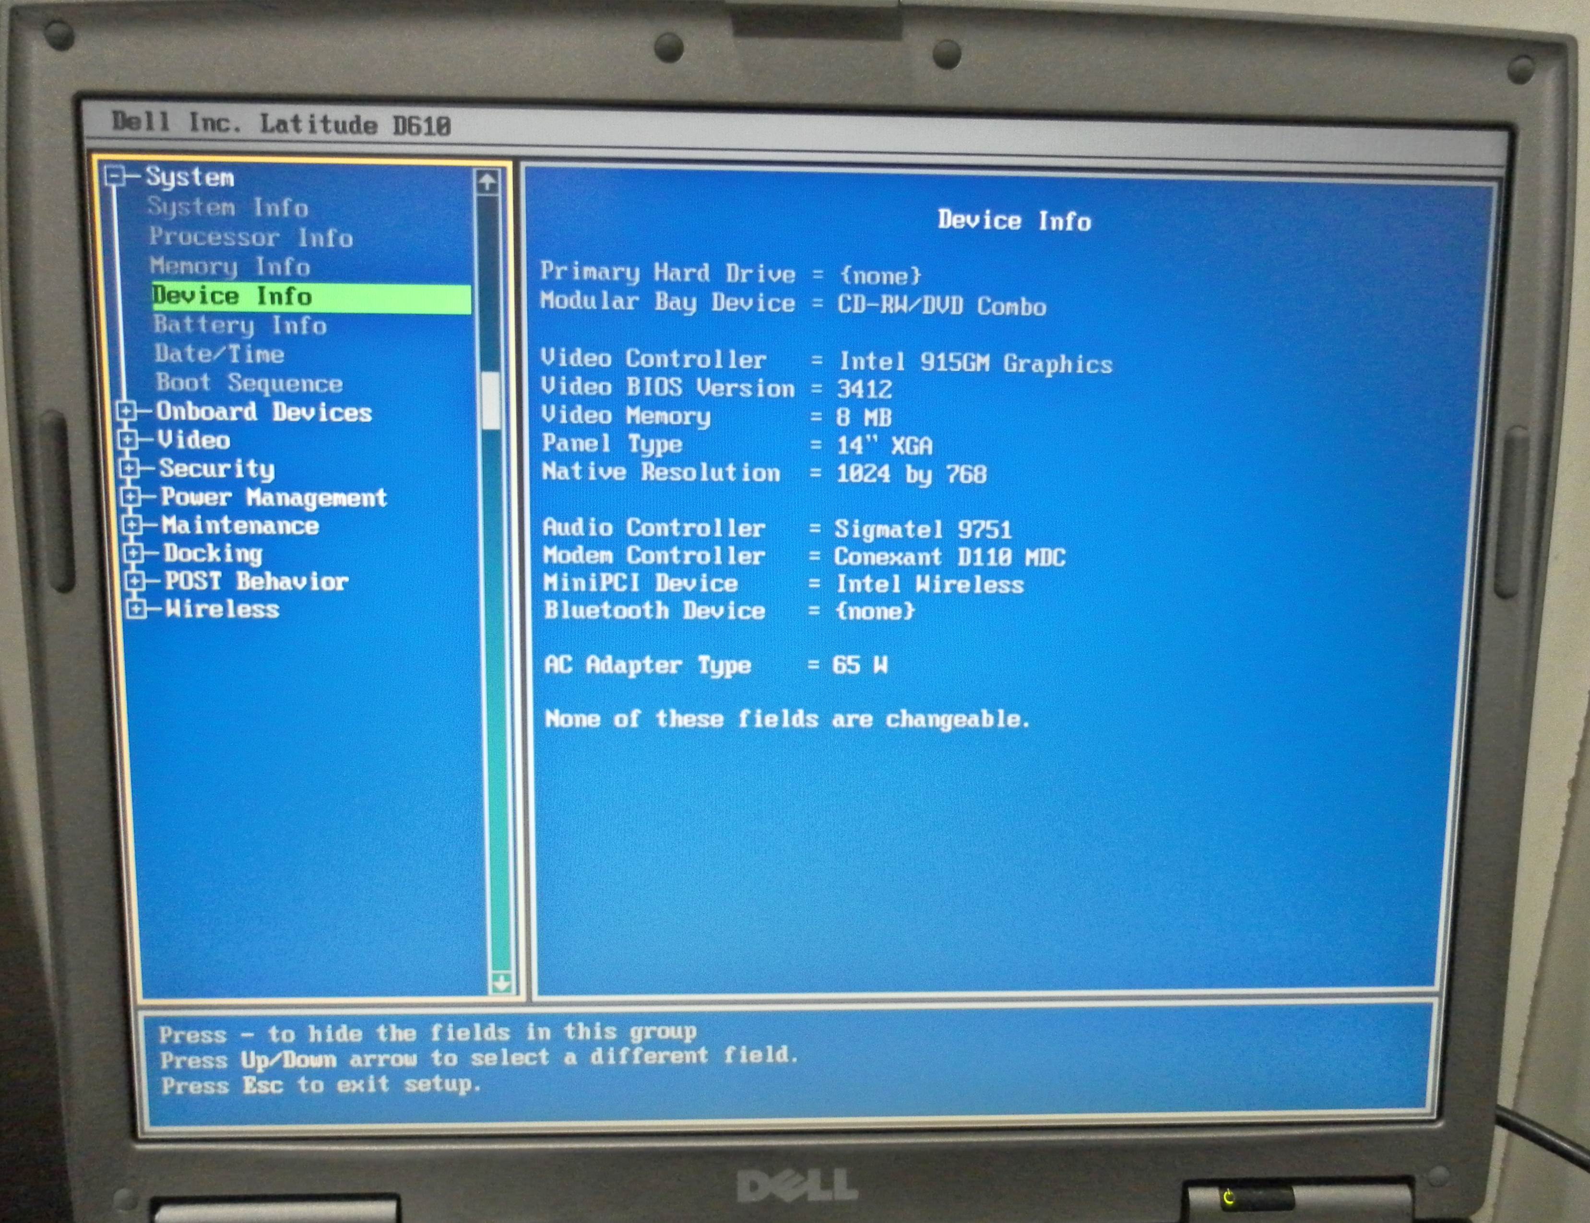This screenshot has height=1223, width=1590.
Task: Click the Video BIOS Version 3412 value
Action: (864, 390)
